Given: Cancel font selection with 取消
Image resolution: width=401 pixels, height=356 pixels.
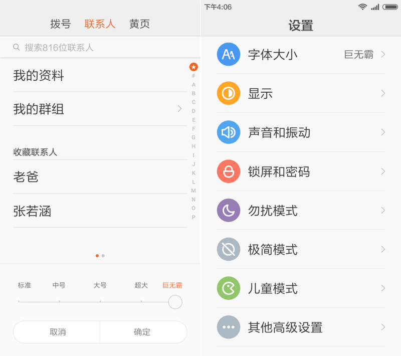Looking at the screenshot, I should tap(56, 332).
